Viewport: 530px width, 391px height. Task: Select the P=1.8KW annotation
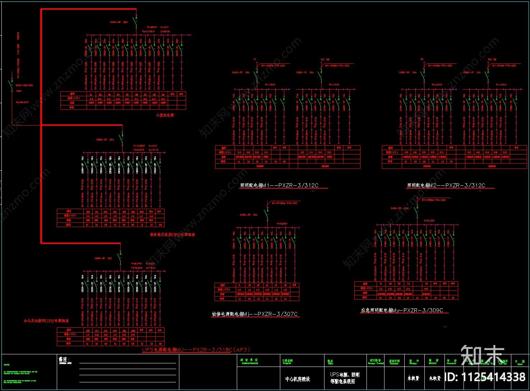[269, 85]
